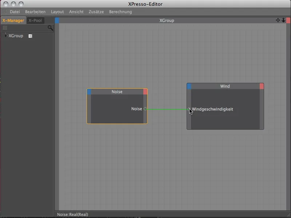Click the Noise:Real(Real) status text
Viewport: 291px width, 218px height.
point(72,214)
